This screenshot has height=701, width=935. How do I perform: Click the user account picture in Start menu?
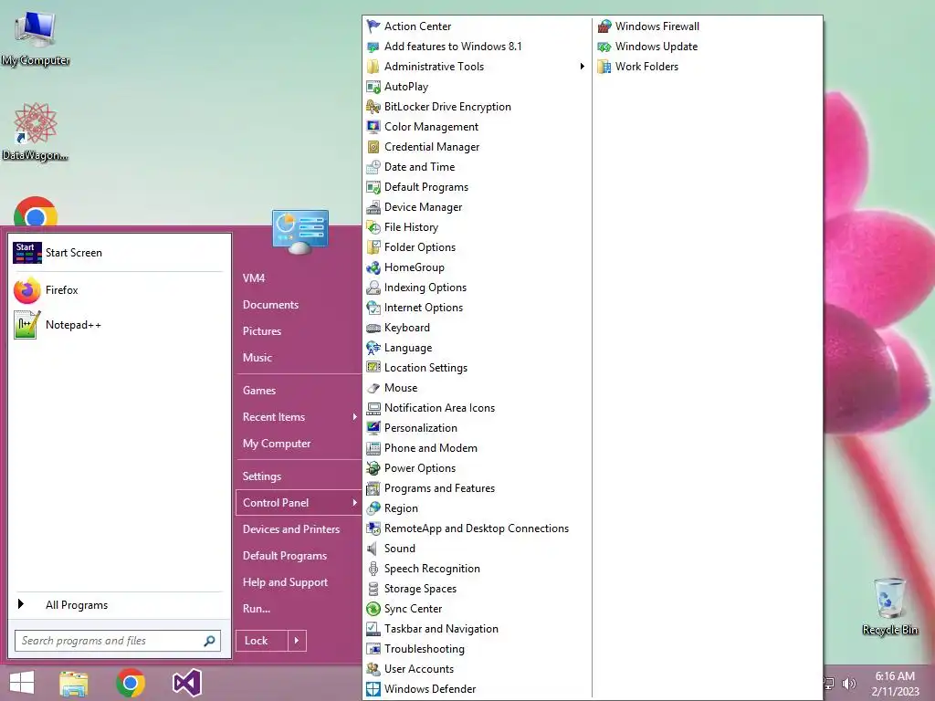pos(299,232)
